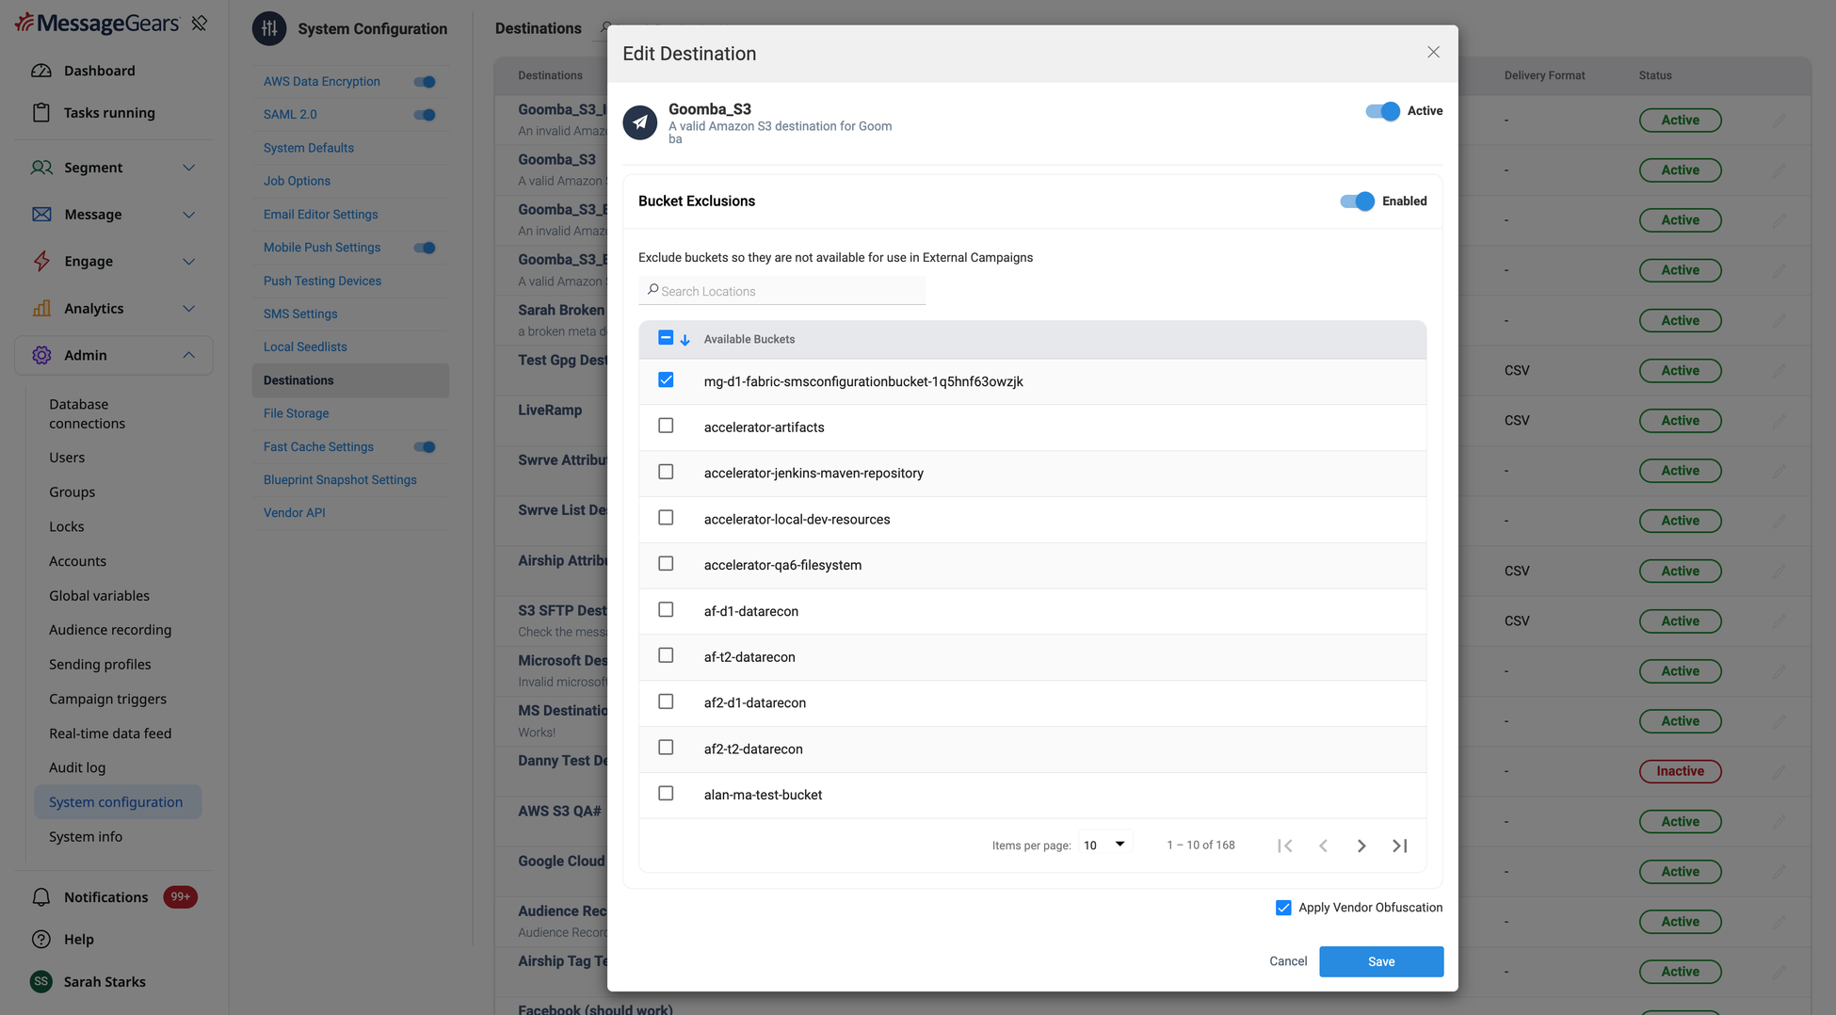1836x1015 pixels.
Task: Click the pin sidebar icon beside MessageGears logo
Action: (199, 23)
